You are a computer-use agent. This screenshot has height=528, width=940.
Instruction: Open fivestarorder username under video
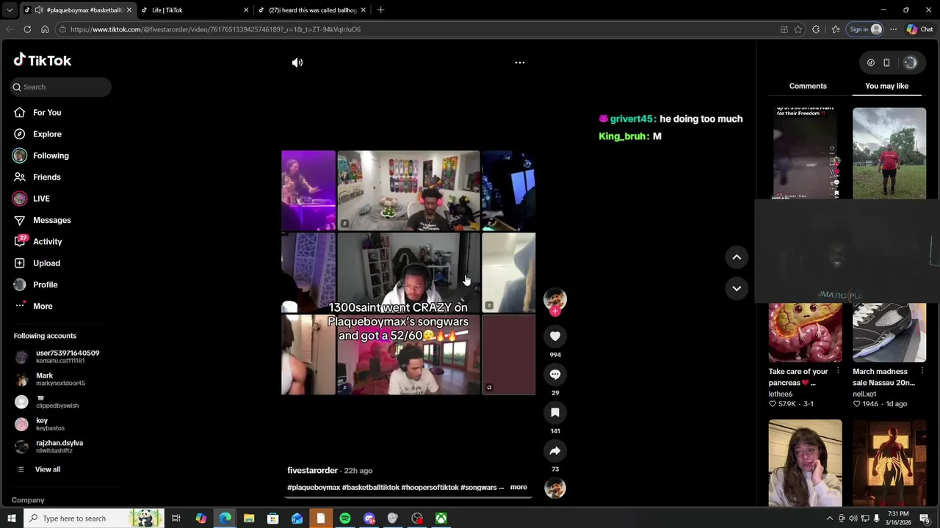(x=312, y=471)
